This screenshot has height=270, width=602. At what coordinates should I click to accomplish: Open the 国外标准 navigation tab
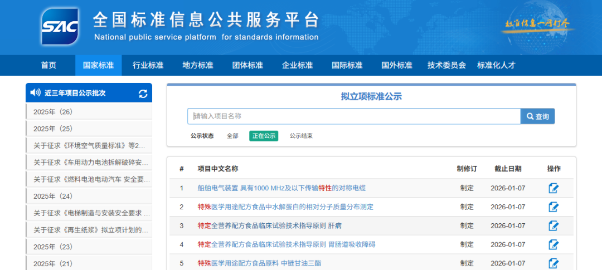pyautogui.click(x=397, y=65)
